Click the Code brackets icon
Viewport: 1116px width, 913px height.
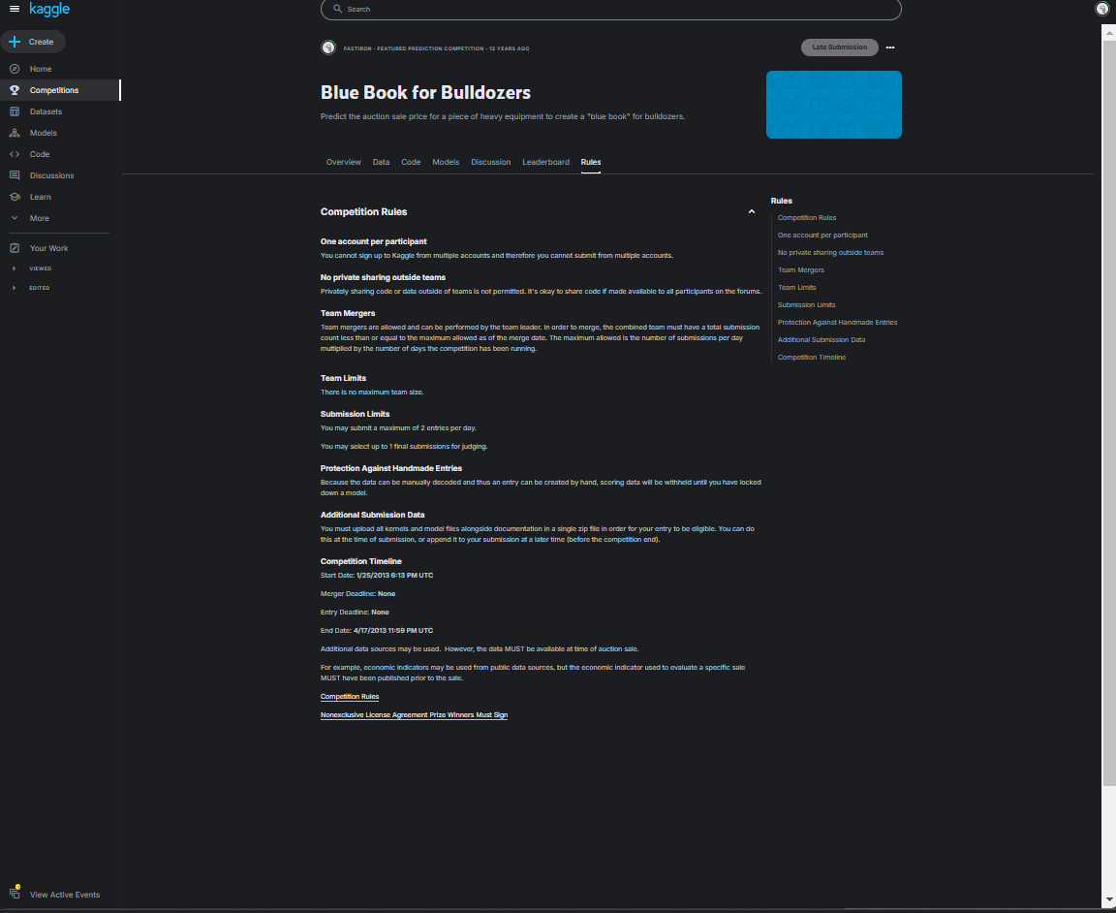tap(15, 154)
